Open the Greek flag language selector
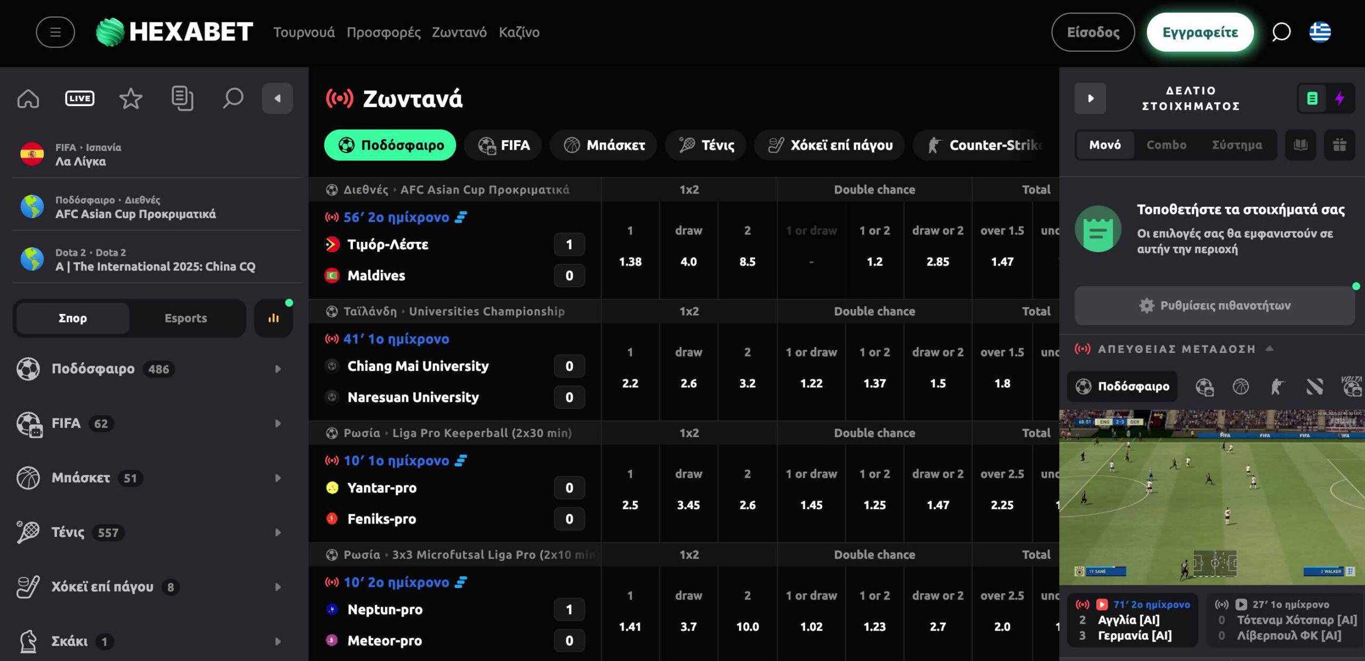This screenshot has width=1365, height=661. click(1320, 33)
